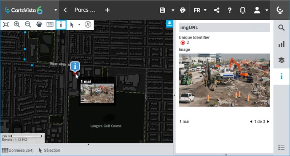Viewport: 290px width, 156px height.
Task: Click the '1 de 3' record counter
Action: [260, 122]
